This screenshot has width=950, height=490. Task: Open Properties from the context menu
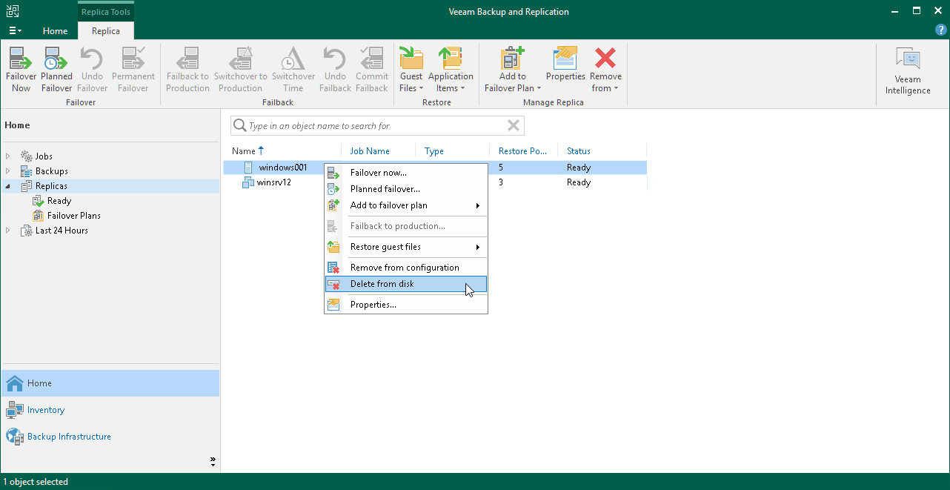pos(406,305)
